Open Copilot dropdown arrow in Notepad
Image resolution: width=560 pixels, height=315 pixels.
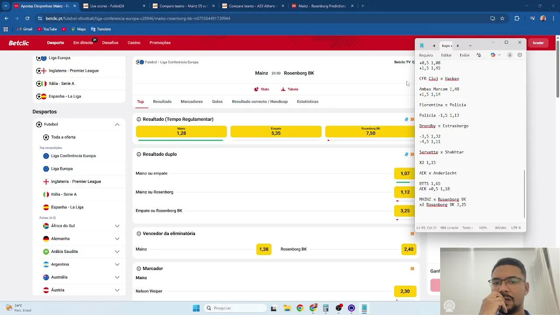tap(499, 55)
